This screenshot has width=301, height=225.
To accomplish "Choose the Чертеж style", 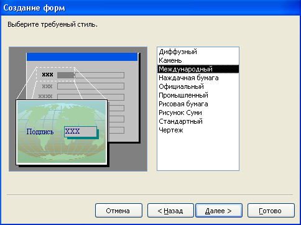I will (x=198, y=130).
